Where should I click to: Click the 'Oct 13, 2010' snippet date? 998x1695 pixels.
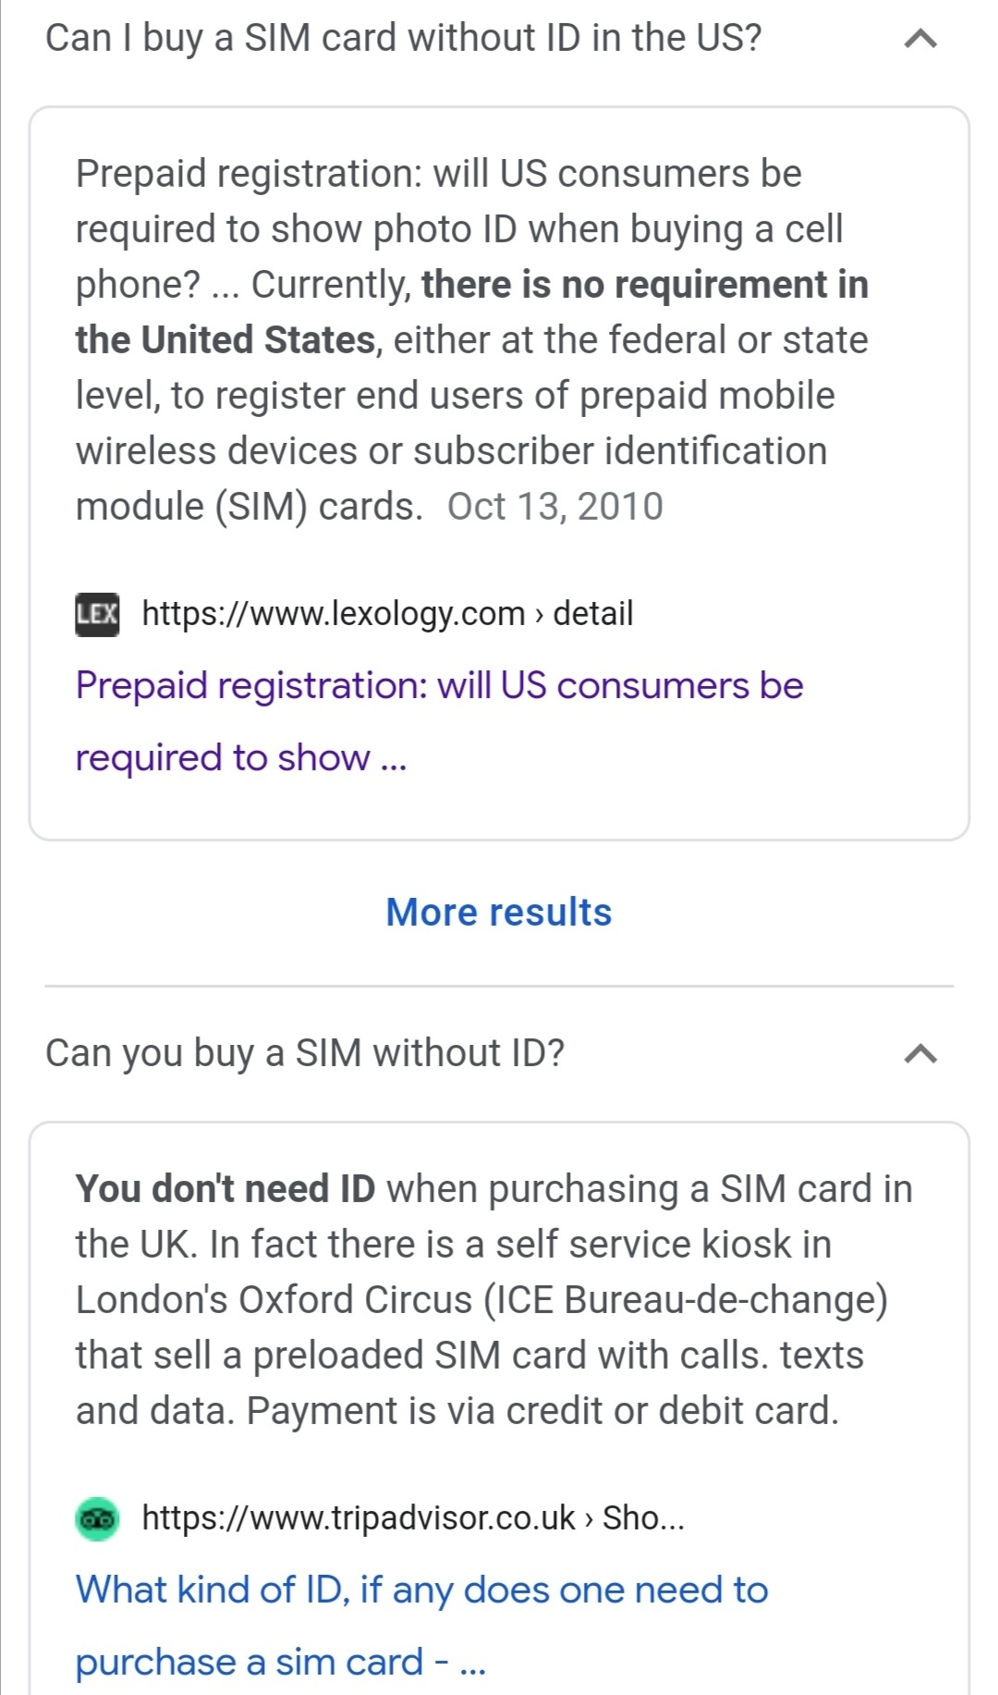point(555,507)
